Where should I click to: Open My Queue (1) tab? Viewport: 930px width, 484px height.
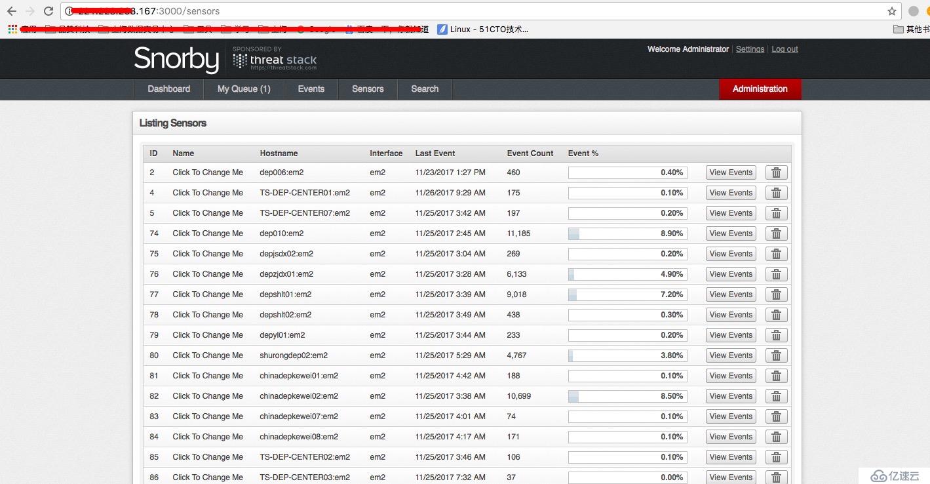[x=244, y=89]
